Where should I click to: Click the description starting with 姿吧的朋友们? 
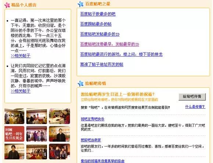point(142,148)
